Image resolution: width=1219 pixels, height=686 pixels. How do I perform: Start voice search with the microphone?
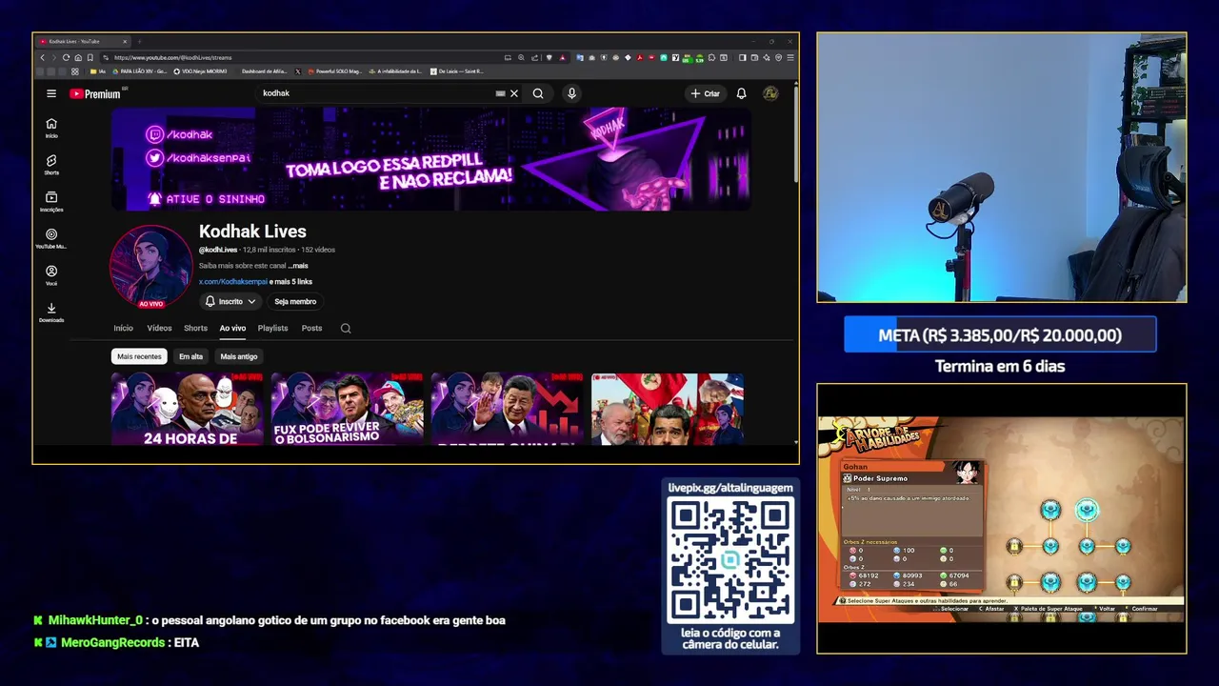[x=571, y=93]
